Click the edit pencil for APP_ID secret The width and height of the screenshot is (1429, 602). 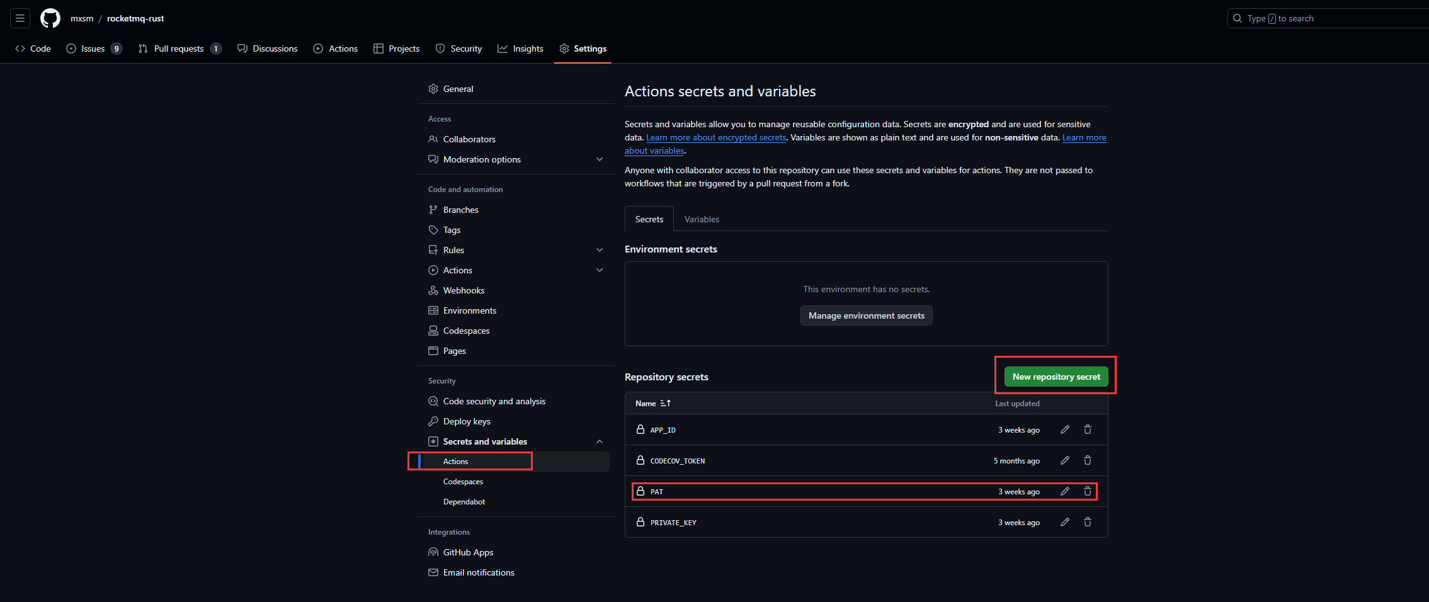pos(1065,429)
